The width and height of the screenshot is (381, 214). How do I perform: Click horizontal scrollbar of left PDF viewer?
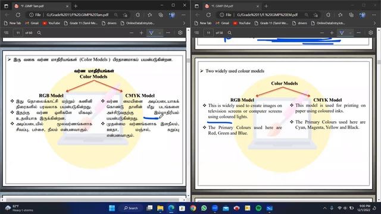click(x=93, y=200)
